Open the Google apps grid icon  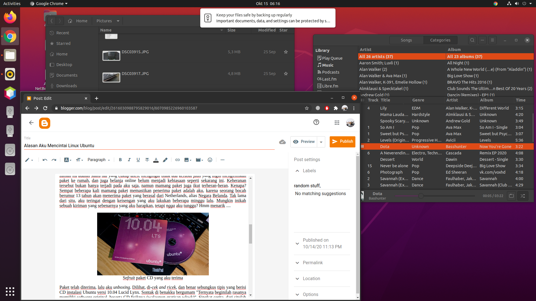pyautogui.click(x=337, y=123)
